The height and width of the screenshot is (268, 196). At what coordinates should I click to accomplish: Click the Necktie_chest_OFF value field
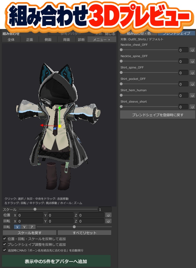coord(183,50)
